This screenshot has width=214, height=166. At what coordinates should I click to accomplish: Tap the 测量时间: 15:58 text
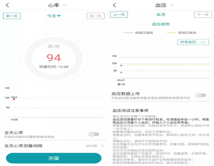(54, 67)
